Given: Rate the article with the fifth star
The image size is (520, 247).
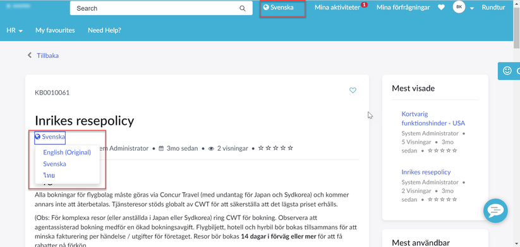Looking at the screenshot, I should [x=291, y=148].
